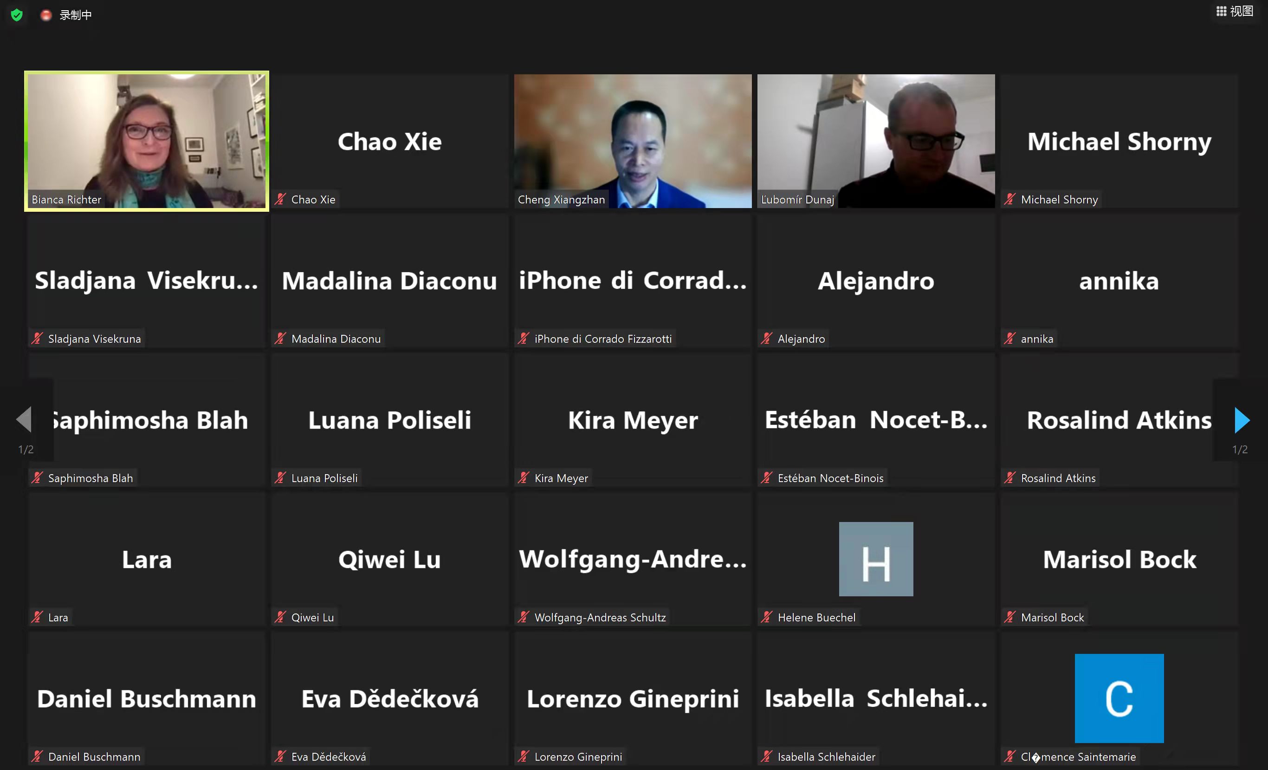The image size is (1268, 770).
Task: Click Kira Meyer's muted microphone icon
Action: 524,478
